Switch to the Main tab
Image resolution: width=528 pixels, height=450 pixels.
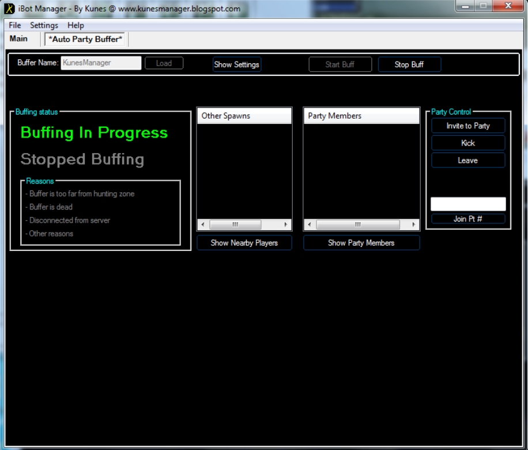click(x=18, y=39)
